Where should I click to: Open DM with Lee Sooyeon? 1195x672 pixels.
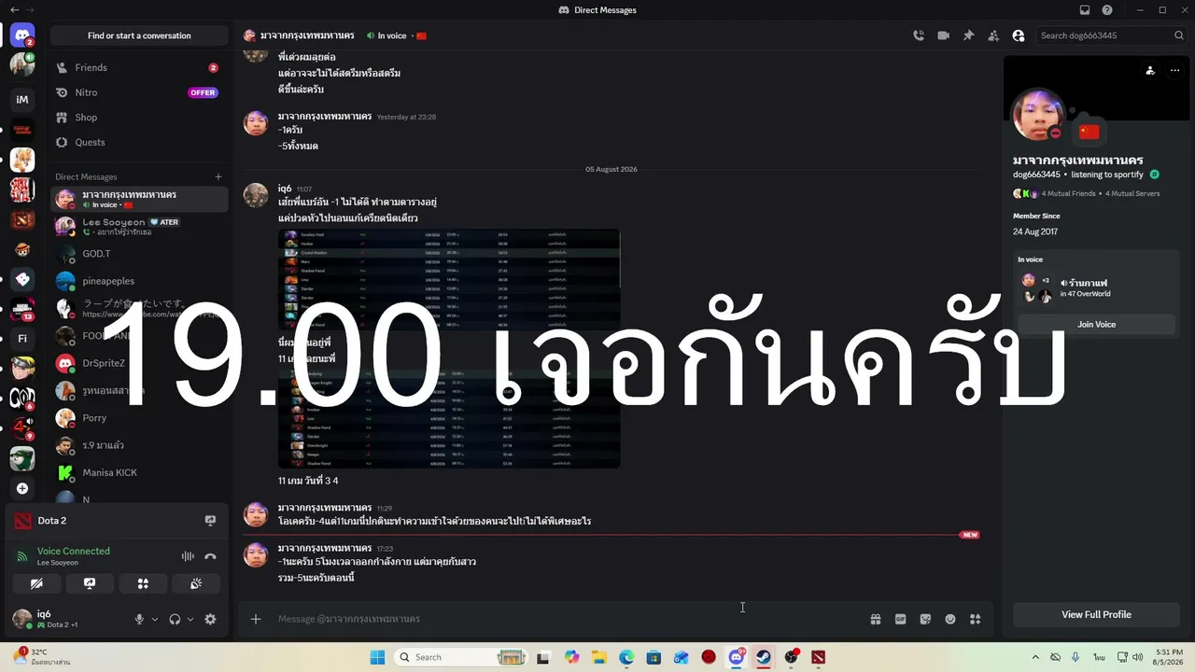(x=139, y=226)
